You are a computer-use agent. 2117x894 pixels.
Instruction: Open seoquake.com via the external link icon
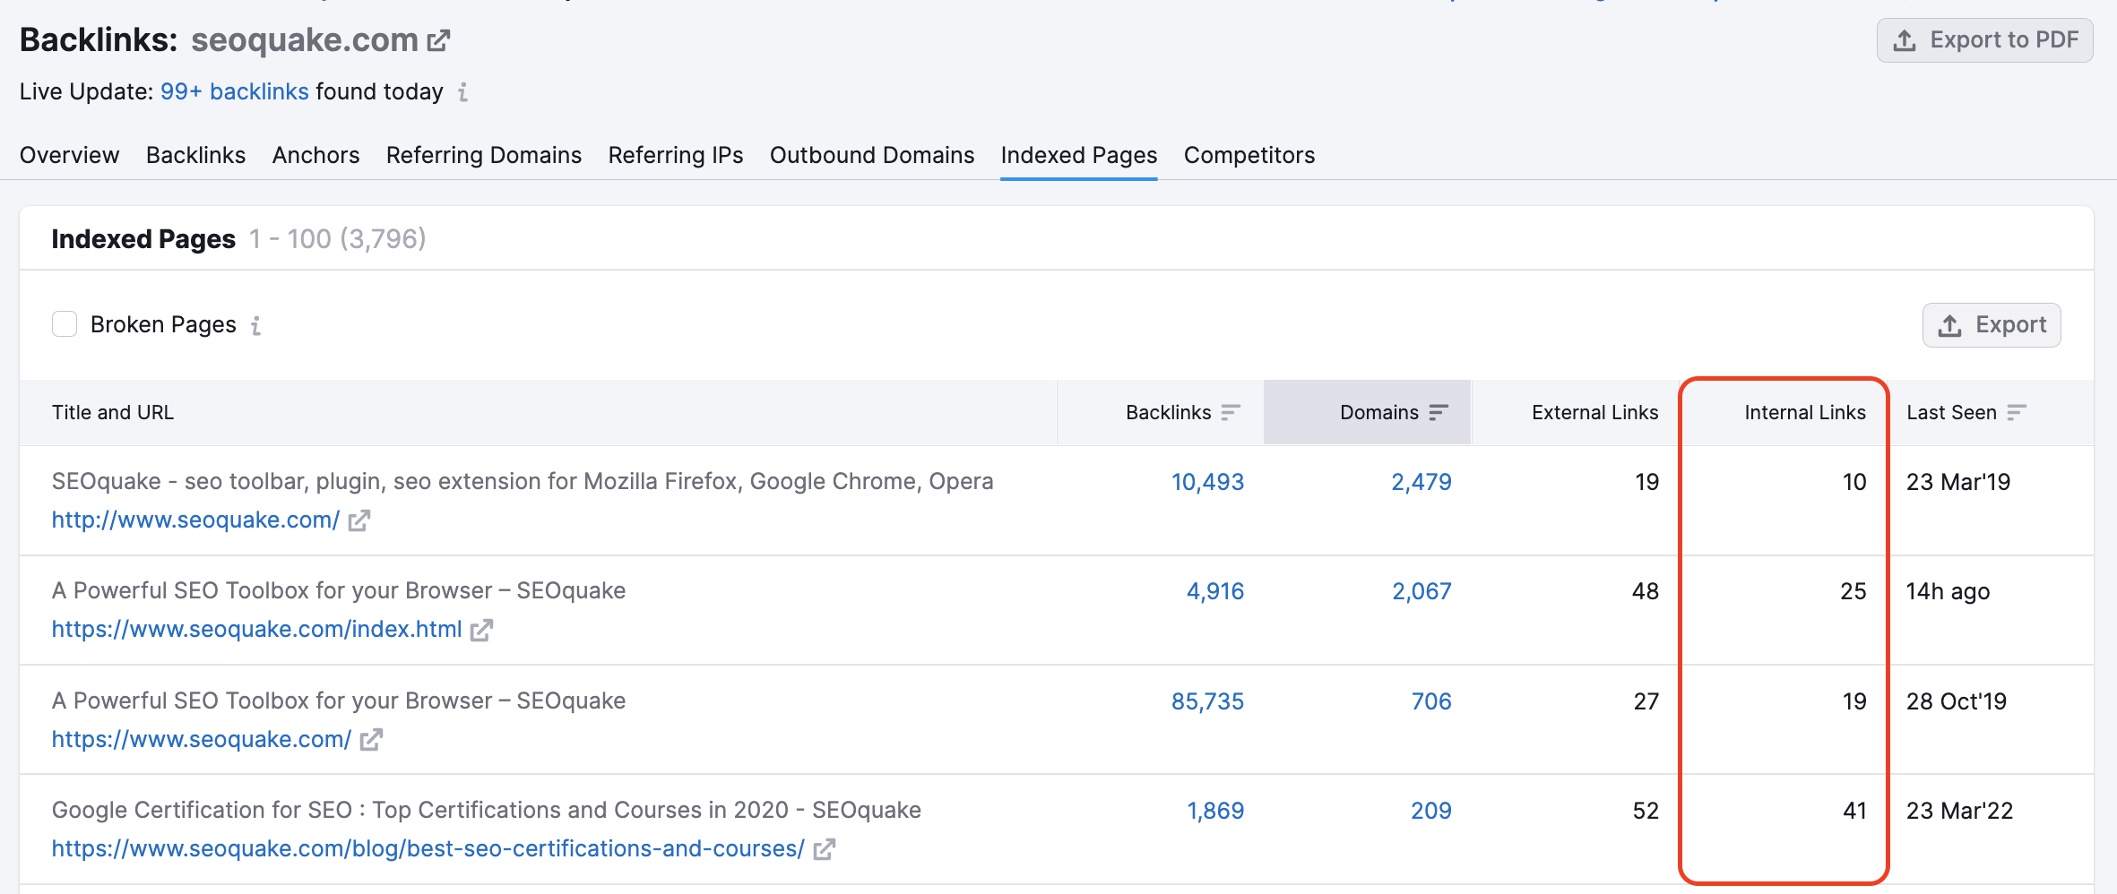point(437,39)
